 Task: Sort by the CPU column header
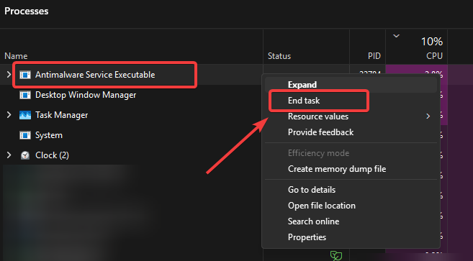tap(434, 56)
